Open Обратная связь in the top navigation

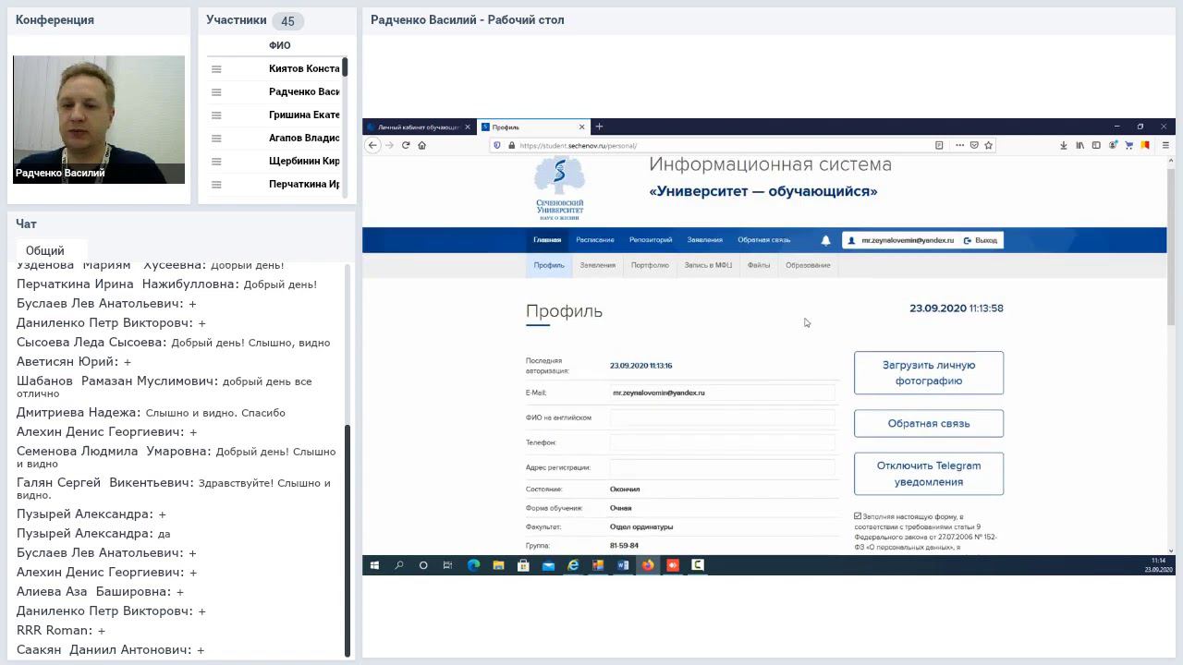coord(764,240)
